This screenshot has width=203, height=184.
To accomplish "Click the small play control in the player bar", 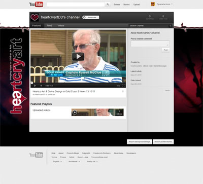I will click(35, 86).
